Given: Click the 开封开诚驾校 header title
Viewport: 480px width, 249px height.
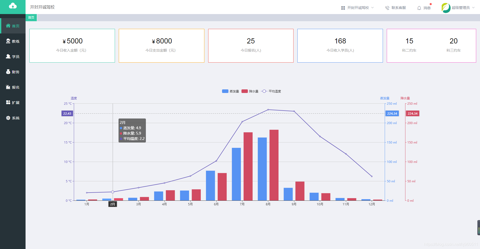Looking at the screenshot, I should coord(42,7).
